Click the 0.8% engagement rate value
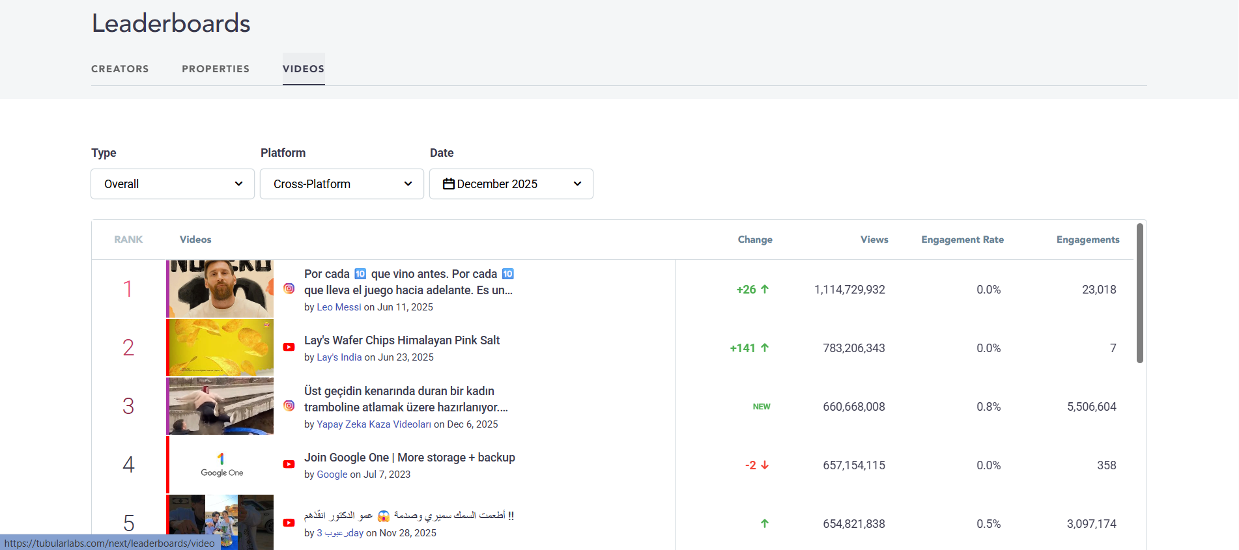1239x550 pixels. click(x=989, y=407)
